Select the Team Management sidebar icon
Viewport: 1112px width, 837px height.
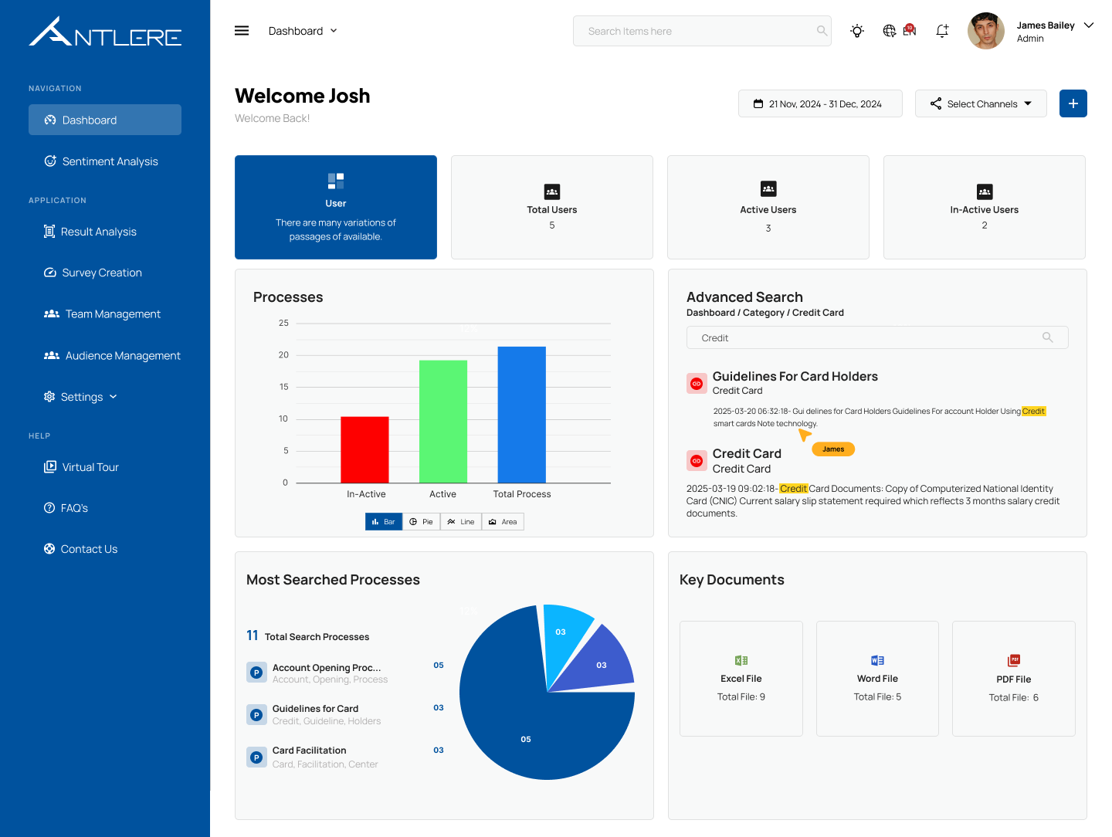click(x=51, y=313)
